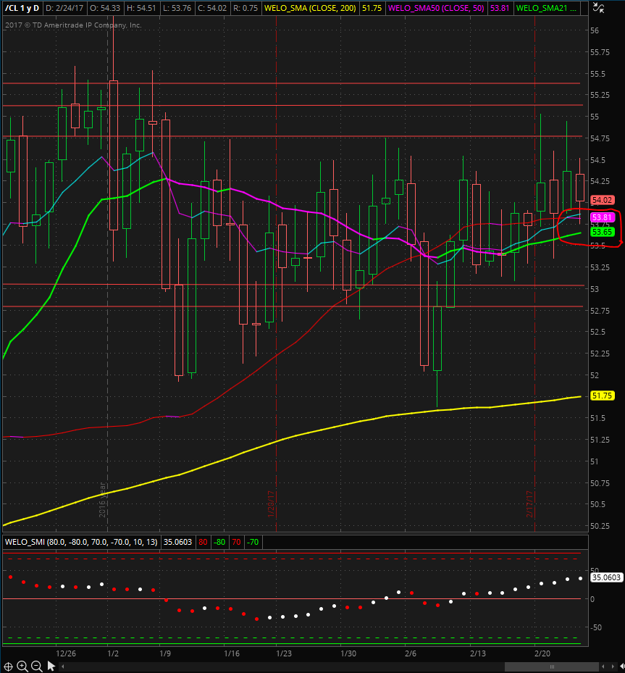625x673 pixels.
Task: Click the 50.25 price level on the axis
Action: [x=600, y=526]
